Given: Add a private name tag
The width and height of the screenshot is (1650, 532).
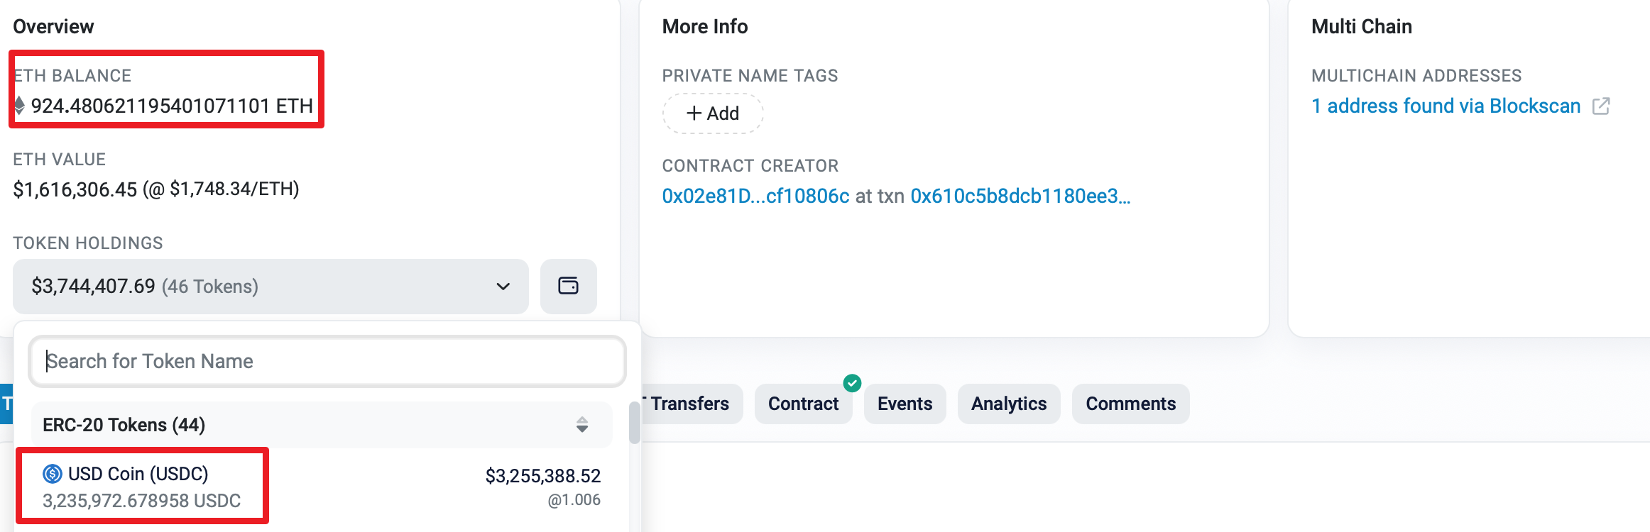Looking at the screenshot, I should coord(713,113).
